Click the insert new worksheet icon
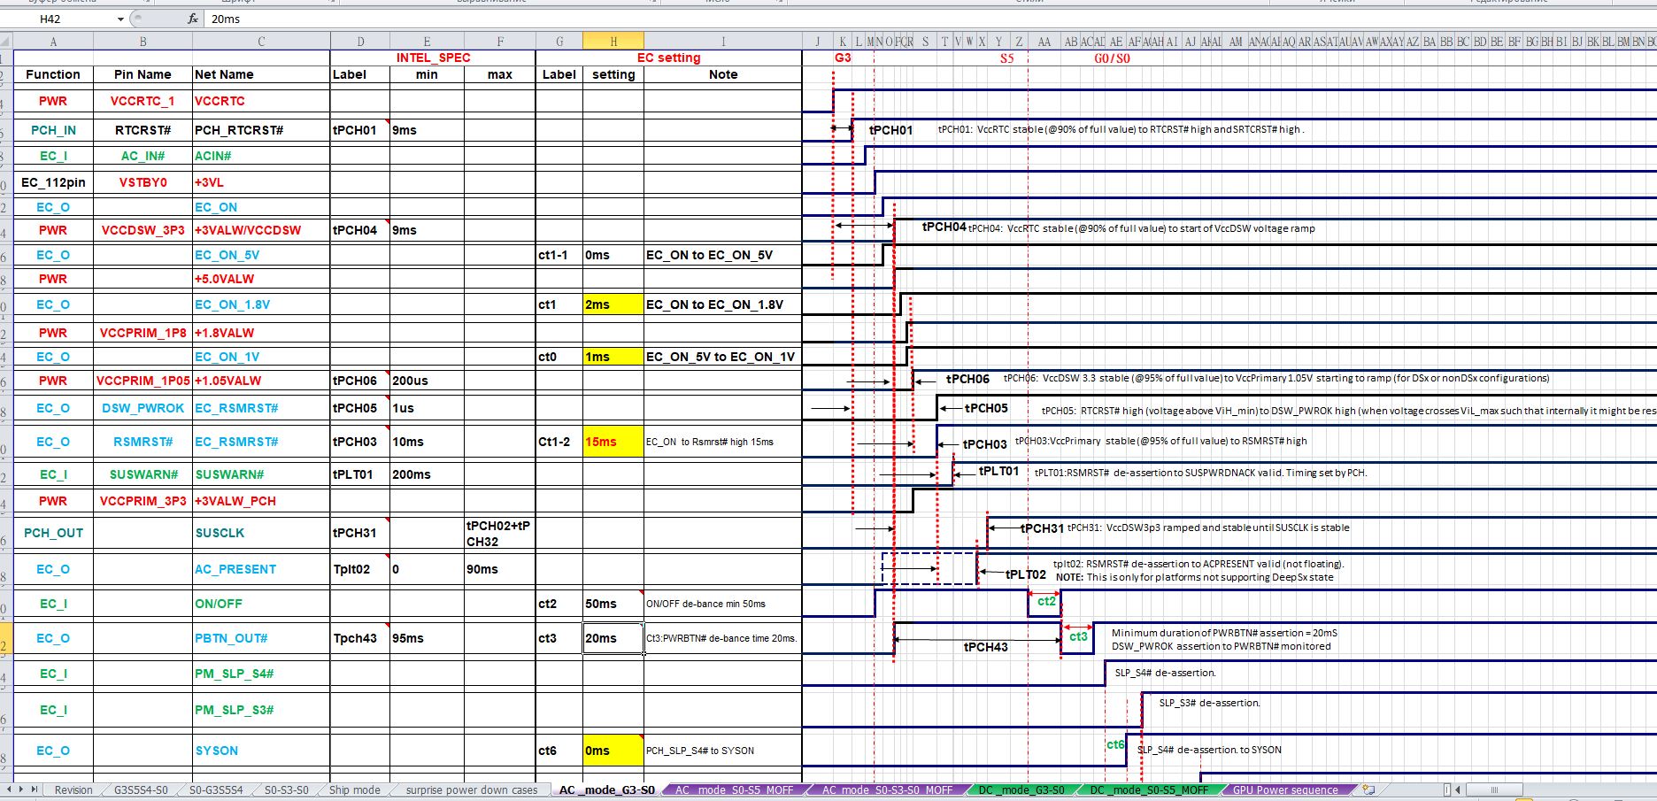Viewport: 1657px width, 801px height. pos(1368,789)
